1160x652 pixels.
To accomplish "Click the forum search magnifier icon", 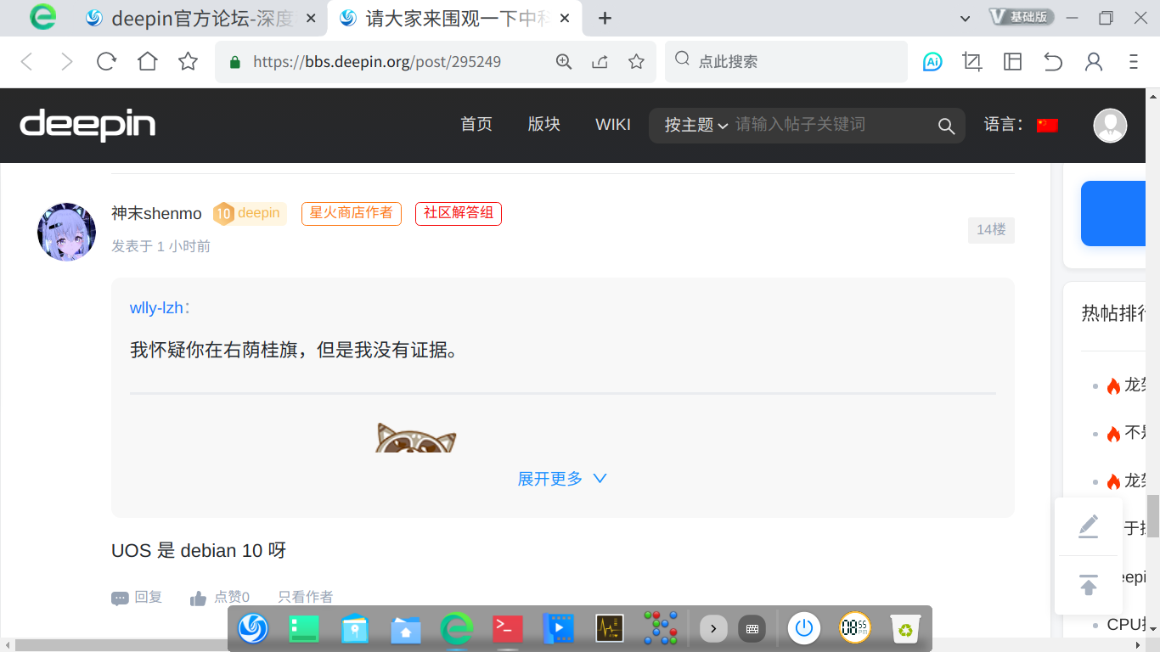I will (946, 126).
